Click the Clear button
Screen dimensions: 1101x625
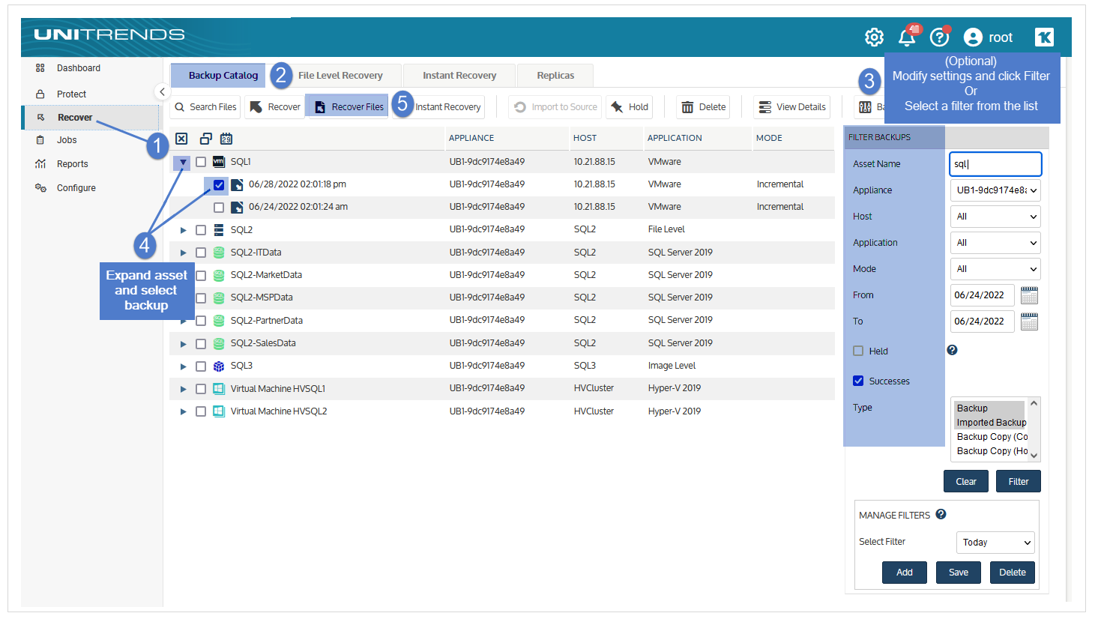click(965, 481)
